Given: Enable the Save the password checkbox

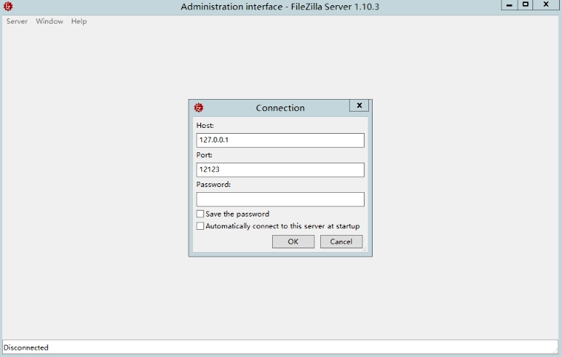Looking at the screenshot, I should pyautogui.click(x=200, y=214).
